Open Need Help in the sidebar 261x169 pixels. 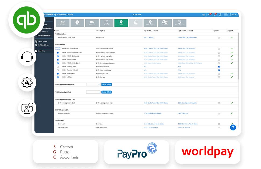(41, 51)
